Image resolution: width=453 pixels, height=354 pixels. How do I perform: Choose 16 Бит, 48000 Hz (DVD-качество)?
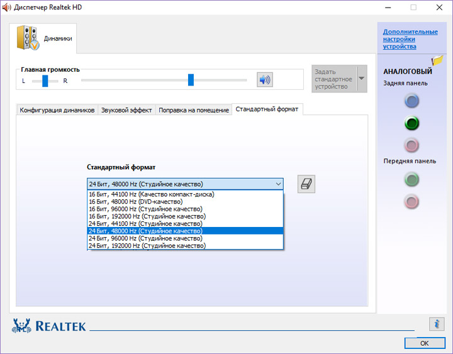tap(185, 202)
